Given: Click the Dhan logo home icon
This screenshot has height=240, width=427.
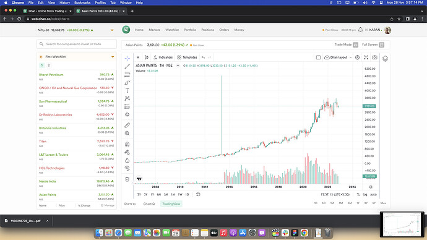Looking at the screenshot, I should (126, 30).
